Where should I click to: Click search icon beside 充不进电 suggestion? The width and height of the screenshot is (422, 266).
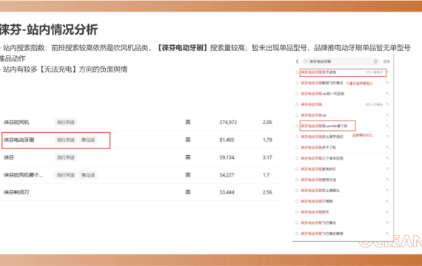(x=297, y=72)
